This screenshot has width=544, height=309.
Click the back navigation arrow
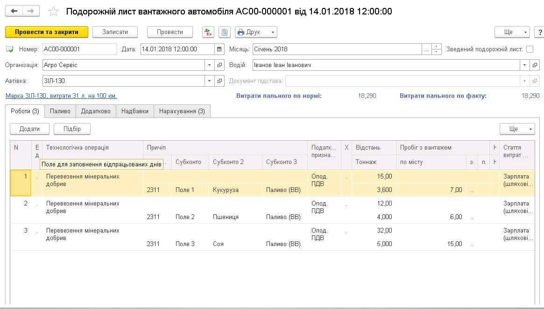tap(14, 11)
